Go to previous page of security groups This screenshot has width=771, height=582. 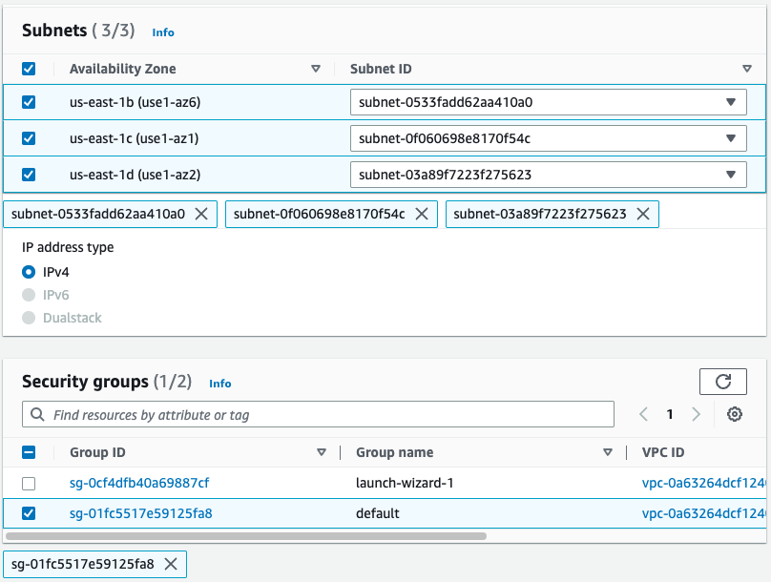644,413
